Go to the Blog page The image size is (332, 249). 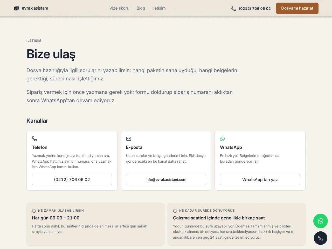[141, 8]
